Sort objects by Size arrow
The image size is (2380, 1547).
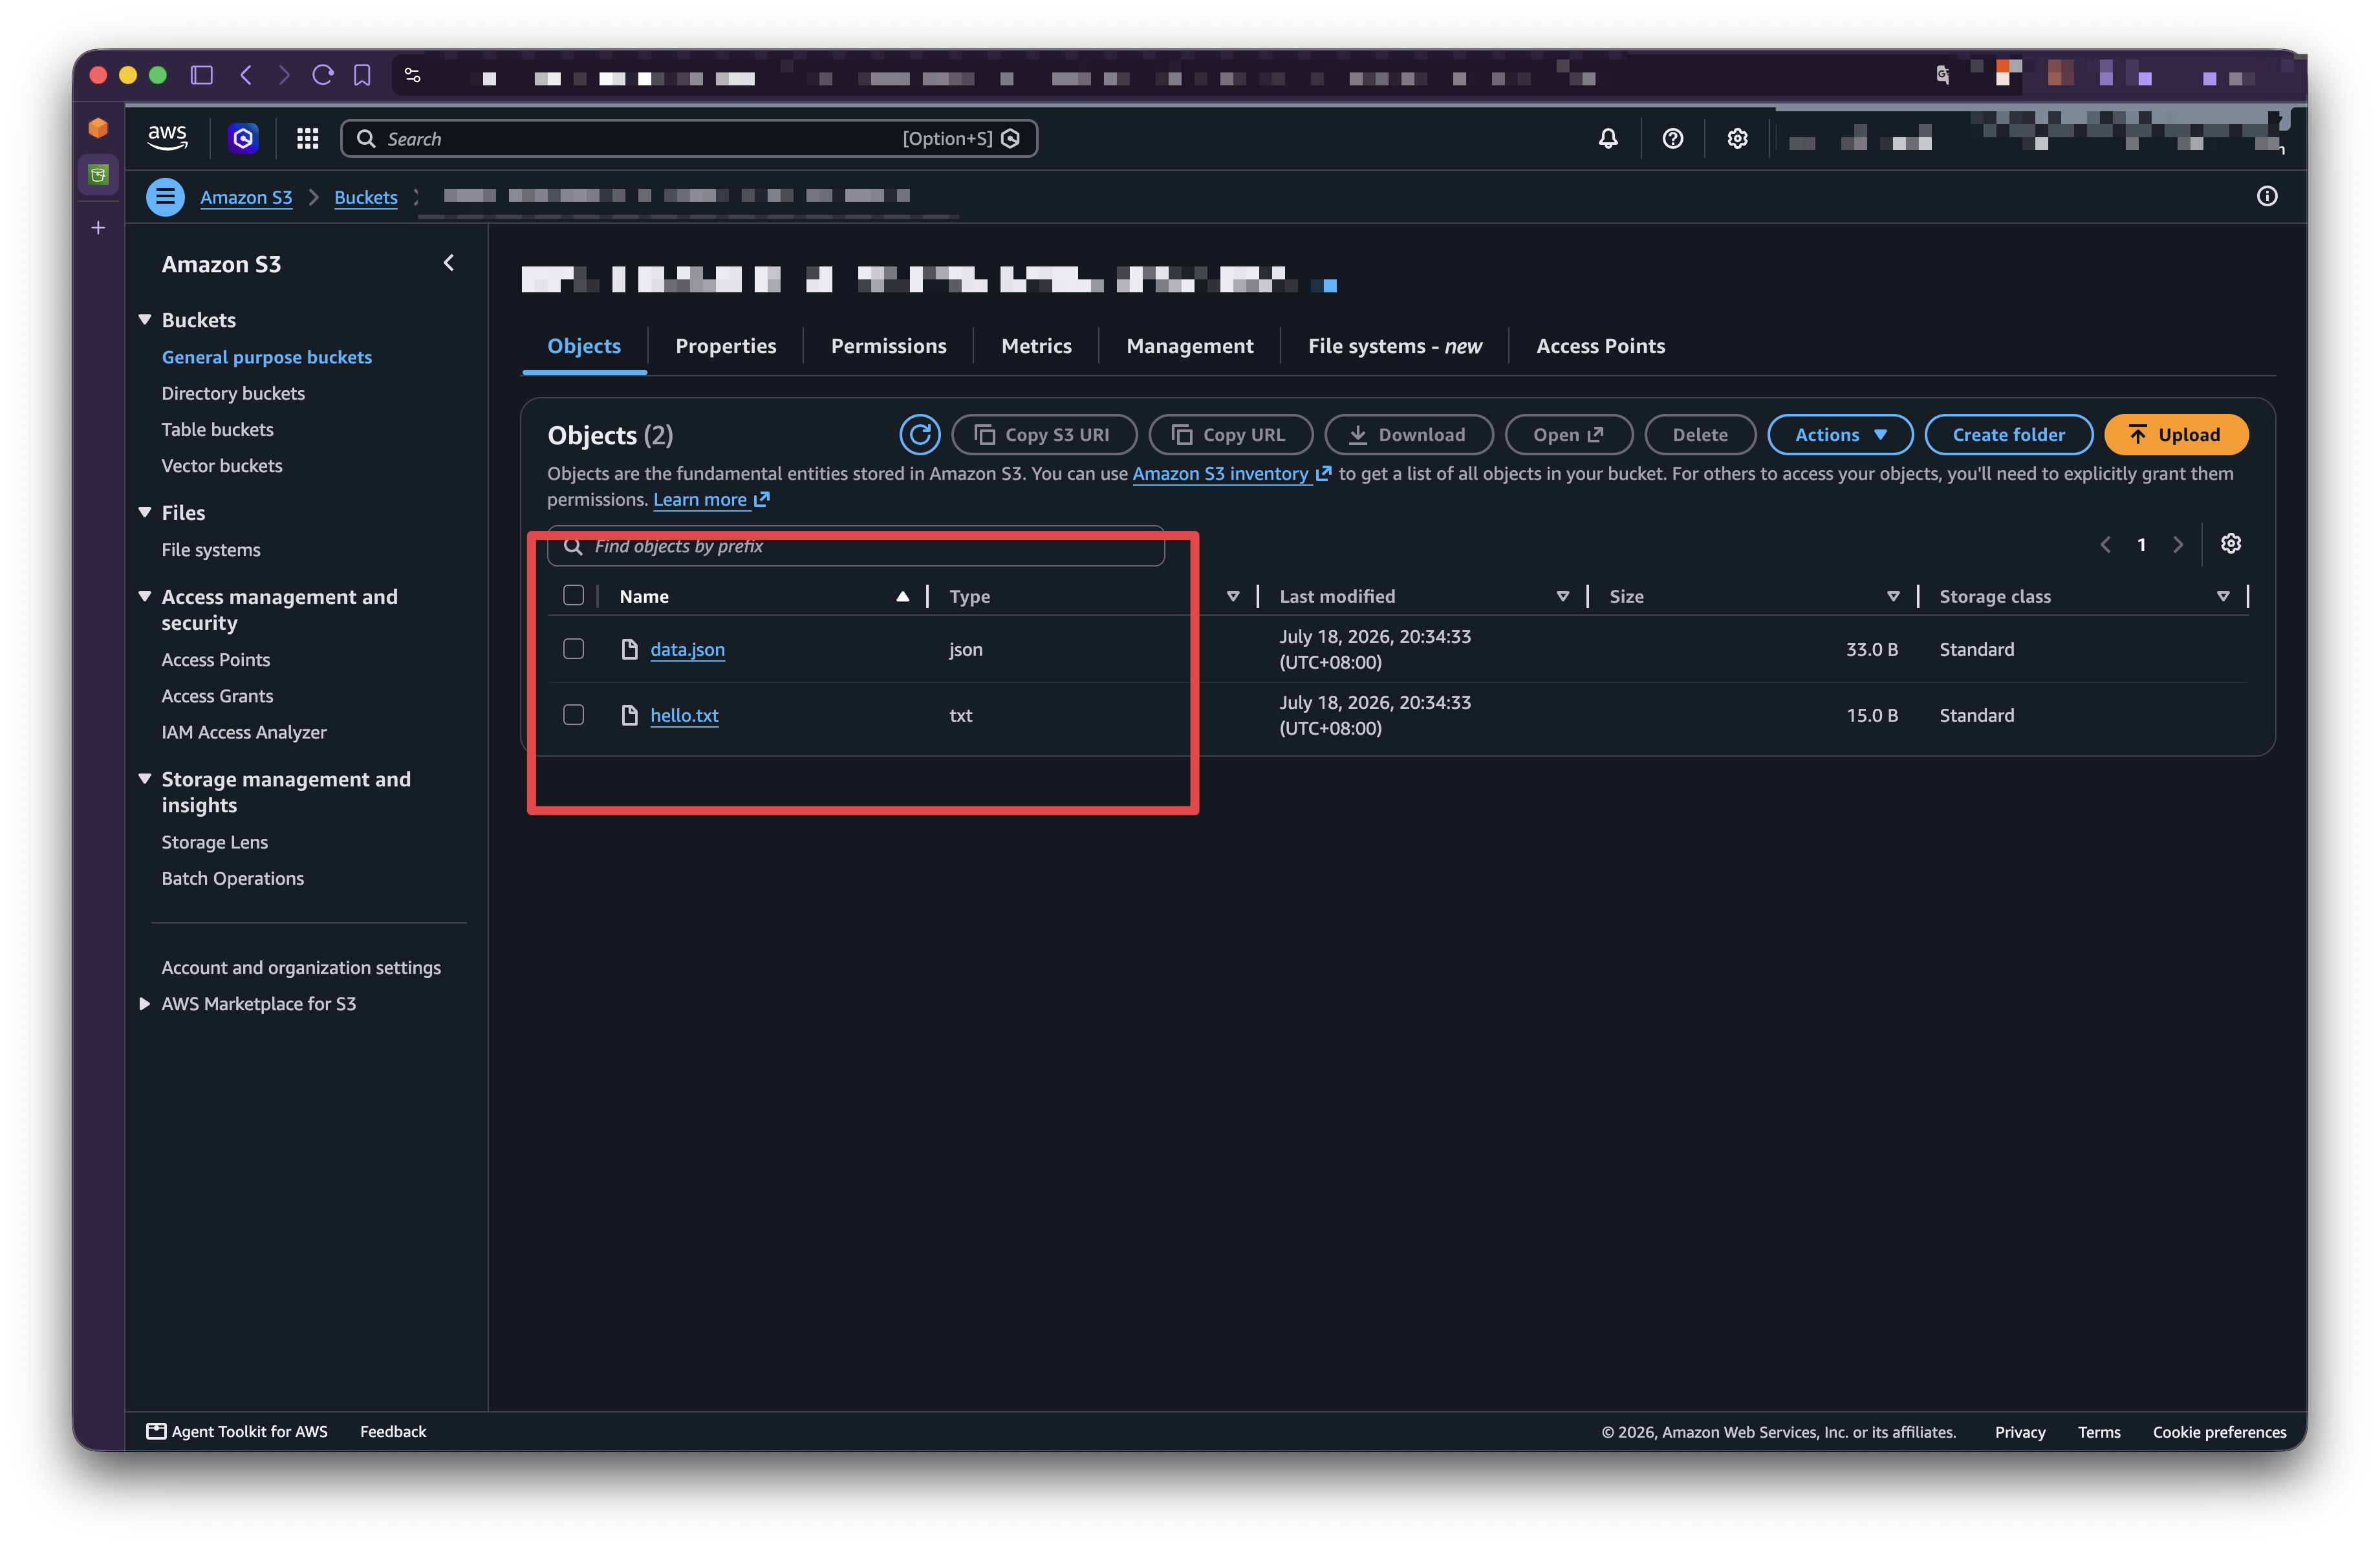pos(1893,596)
